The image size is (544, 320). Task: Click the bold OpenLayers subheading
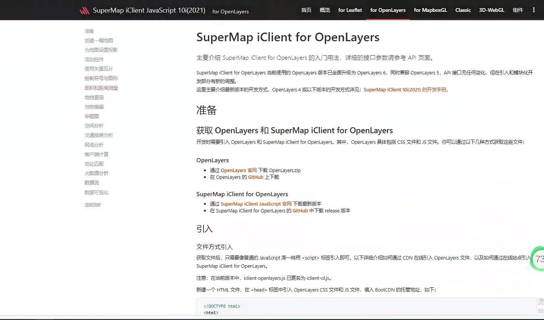(x=212, y=160)
